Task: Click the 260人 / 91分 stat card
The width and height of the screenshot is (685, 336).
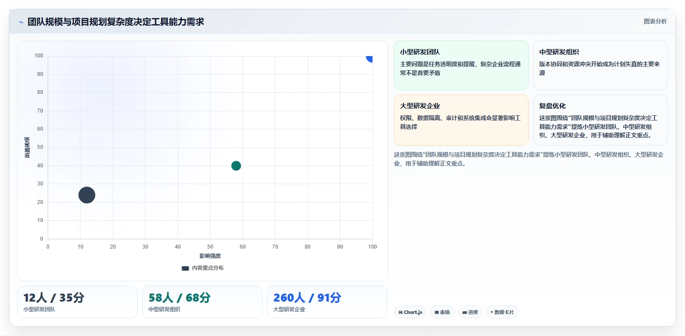Action: click(x=327, y=302)
